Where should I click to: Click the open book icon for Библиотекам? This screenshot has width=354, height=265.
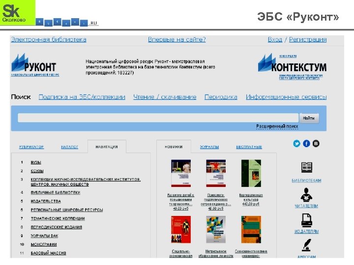(x=307, y=167)
